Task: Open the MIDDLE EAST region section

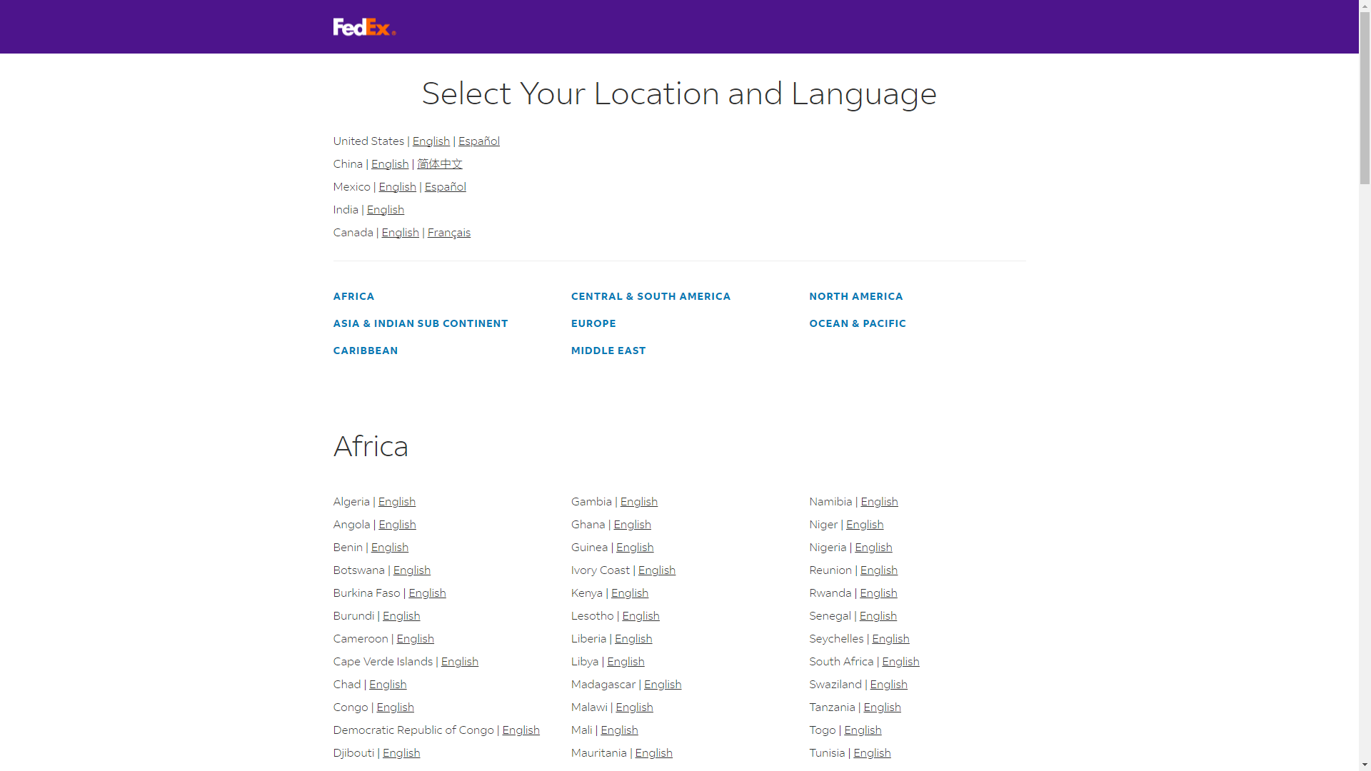Action: click(x=608, y=350)
